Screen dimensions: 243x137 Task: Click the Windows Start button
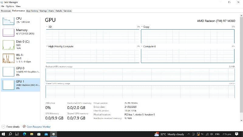click(4, 134)
